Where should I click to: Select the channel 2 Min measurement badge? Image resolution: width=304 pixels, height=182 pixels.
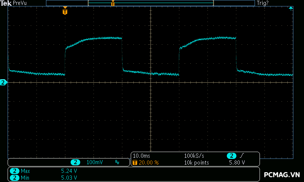(x=14, y=177)
